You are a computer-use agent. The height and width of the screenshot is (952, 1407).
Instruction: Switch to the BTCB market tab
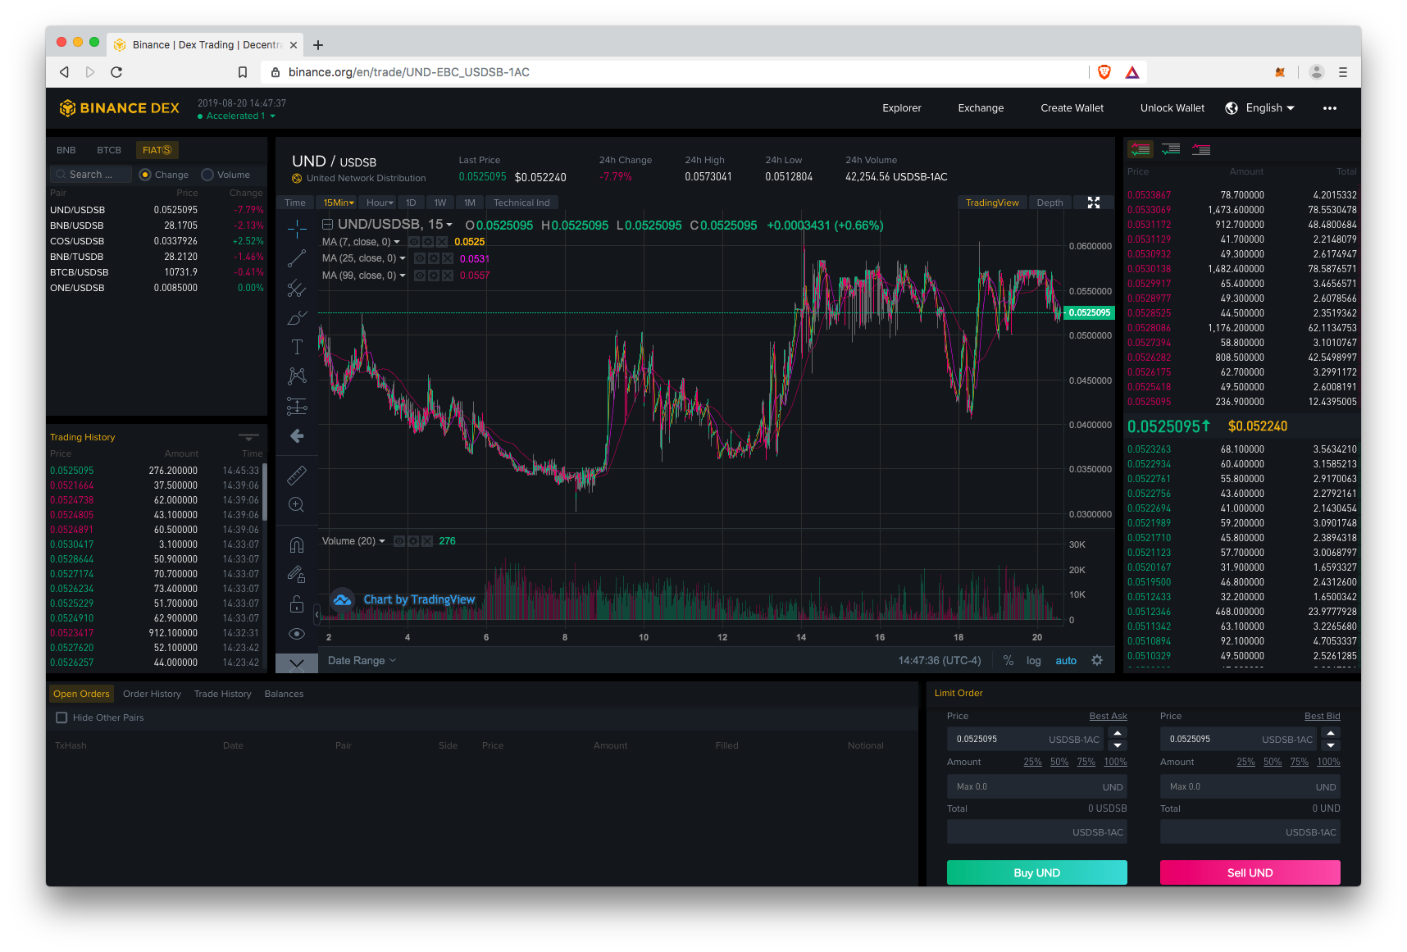(109, 150)
